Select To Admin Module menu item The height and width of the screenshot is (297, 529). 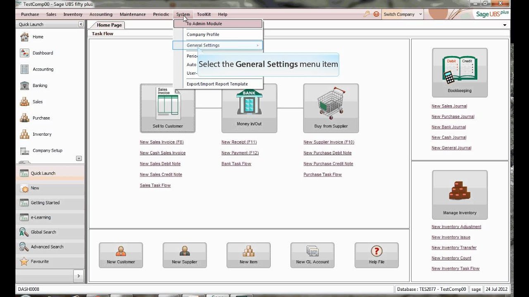coord(218,24)
